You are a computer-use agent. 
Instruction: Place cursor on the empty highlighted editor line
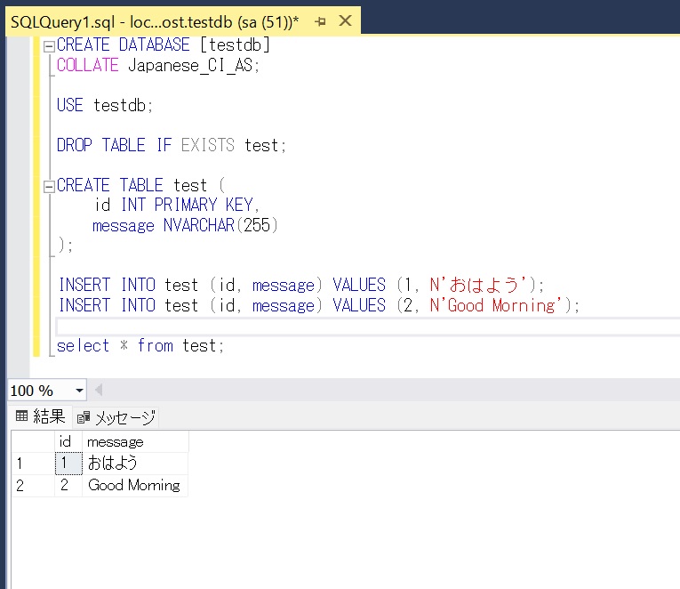(x=368, y=327)
